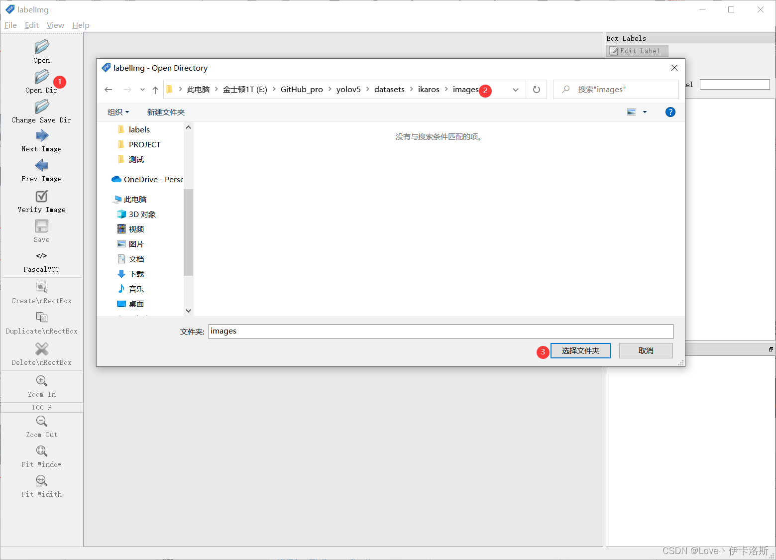Click the Duplicate RectBox tool icon
Image resolution: width=776 pixels, height=560 pixels.
(x=42, y=317)
